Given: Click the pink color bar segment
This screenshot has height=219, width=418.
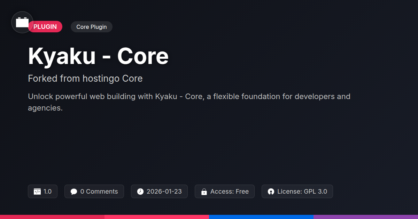Looking at the screenshot, I should coord(157,217).
